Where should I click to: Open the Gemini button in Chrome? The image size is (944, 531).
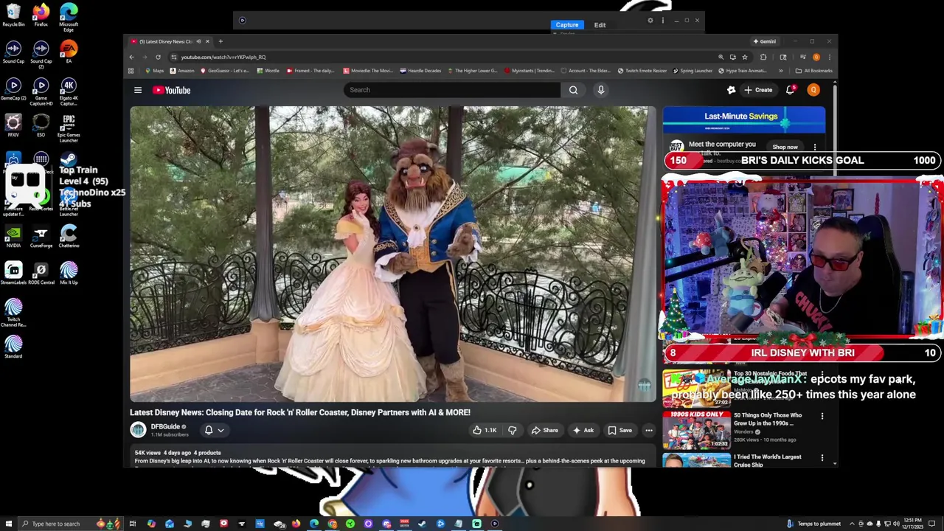tap(764, 41)
